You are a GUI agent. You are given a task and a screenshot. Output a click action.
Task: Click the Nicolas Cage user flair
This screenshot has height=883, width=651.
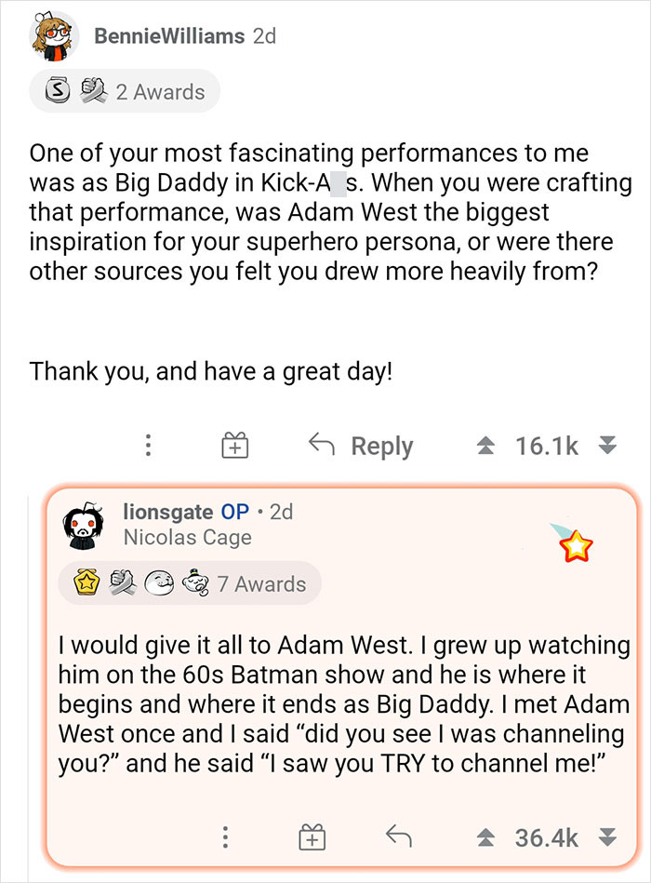(x=187, y=537)
